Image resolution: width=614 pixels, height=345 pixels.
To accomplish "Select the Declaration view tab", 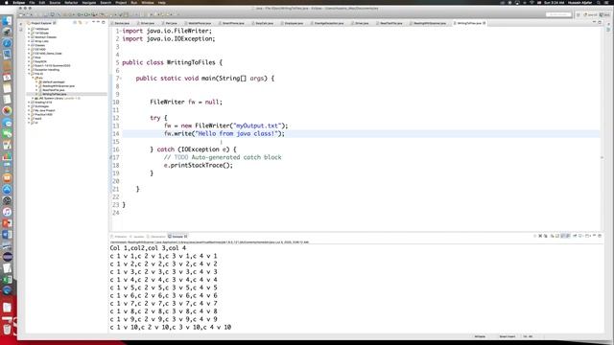I will pyautogui.click(x=157, y=237).
